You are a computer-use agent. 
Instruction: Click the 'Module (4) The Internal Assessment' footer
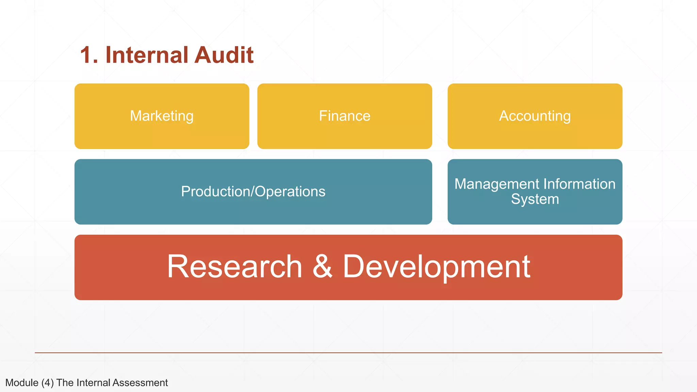click(87, 383)
